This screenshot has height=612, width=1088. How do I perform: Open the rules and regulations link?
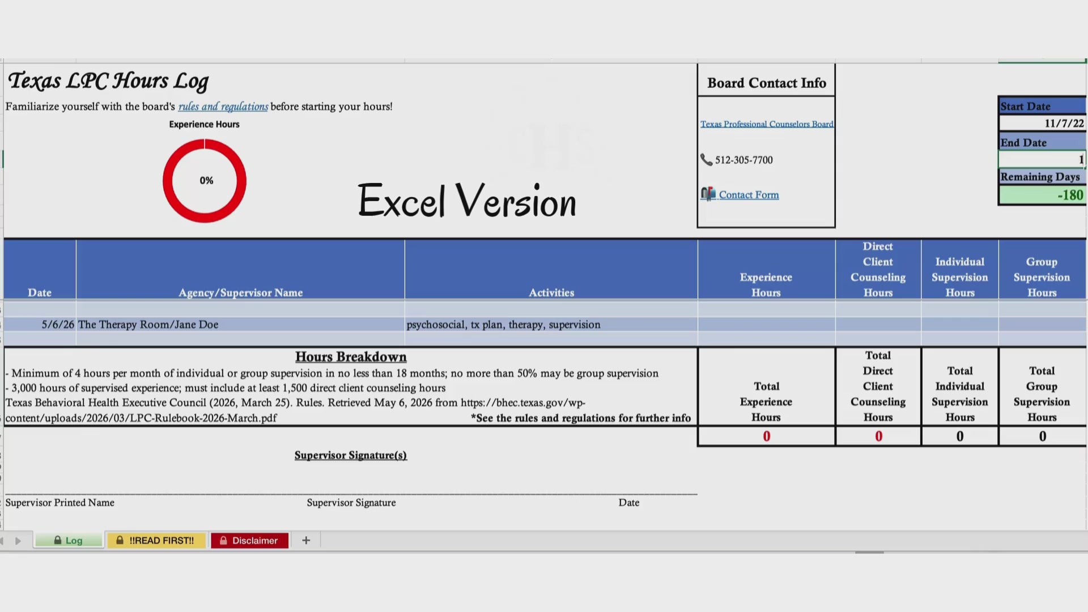[x=223, y=107]
